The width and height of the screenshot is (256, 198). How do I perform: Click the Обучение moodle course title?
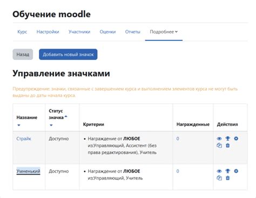(x=51, y=14)
